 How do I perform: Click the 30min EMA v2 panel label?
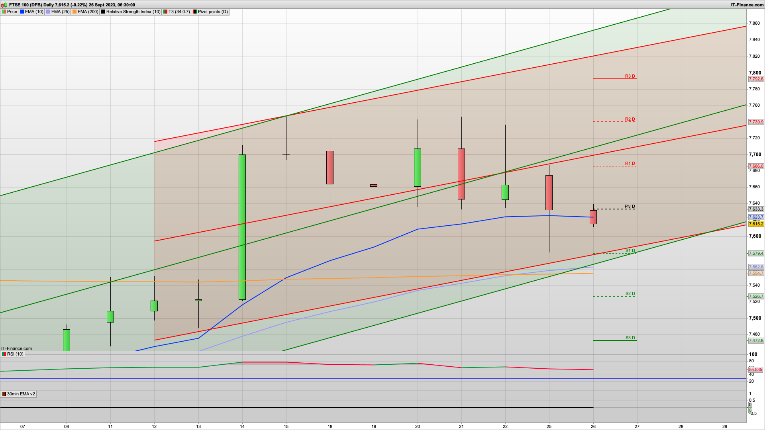[x=19, y=394]
